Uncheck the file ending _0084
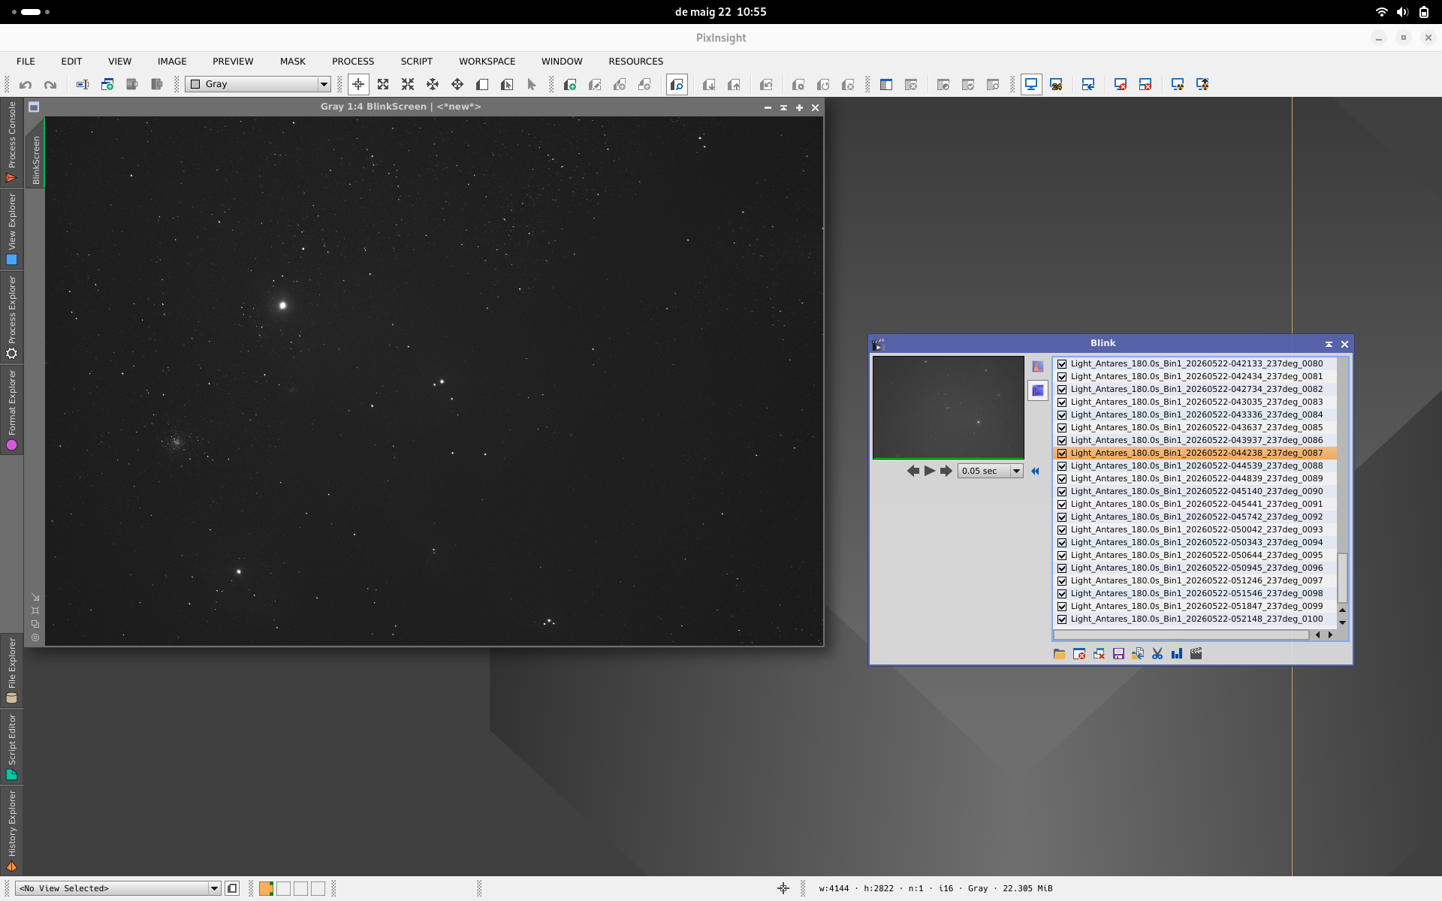This screenshot has height=901, width=1442. tap(1062, 415)
